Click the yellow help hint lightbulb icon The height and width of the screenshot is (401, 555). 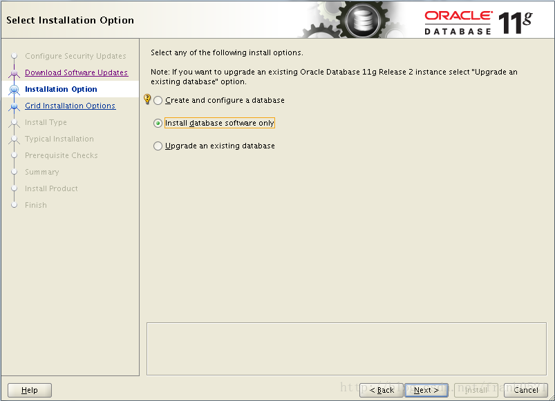click(147, 99)
